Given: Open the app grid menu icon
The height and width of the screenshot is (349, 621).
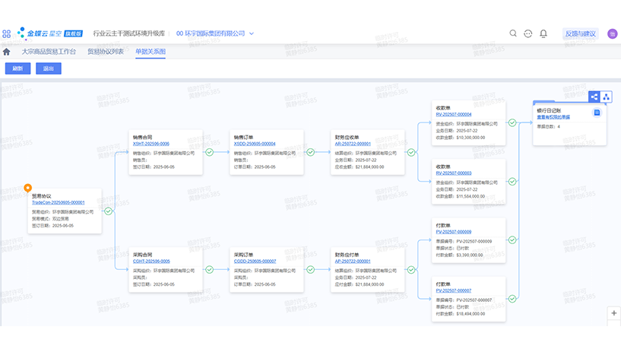Looking at the screenshot, I should (7, 33).
